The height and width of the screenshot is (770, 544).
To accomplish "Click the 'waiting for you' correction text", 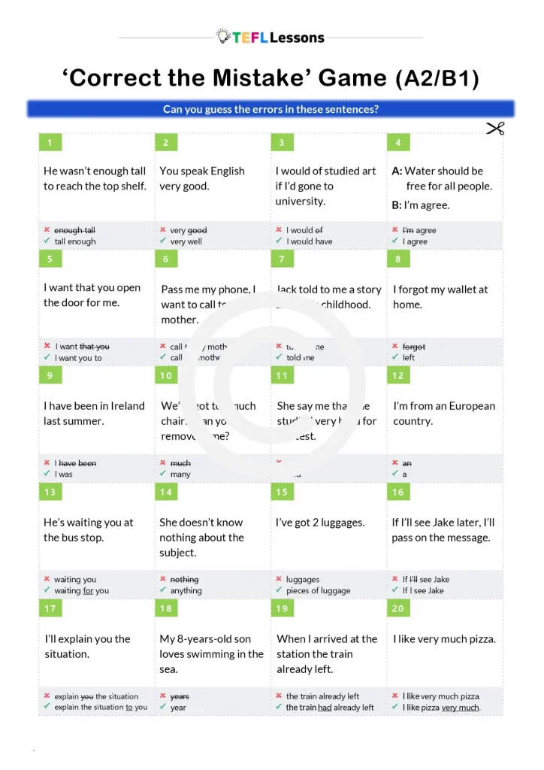I will pos(81,591).
